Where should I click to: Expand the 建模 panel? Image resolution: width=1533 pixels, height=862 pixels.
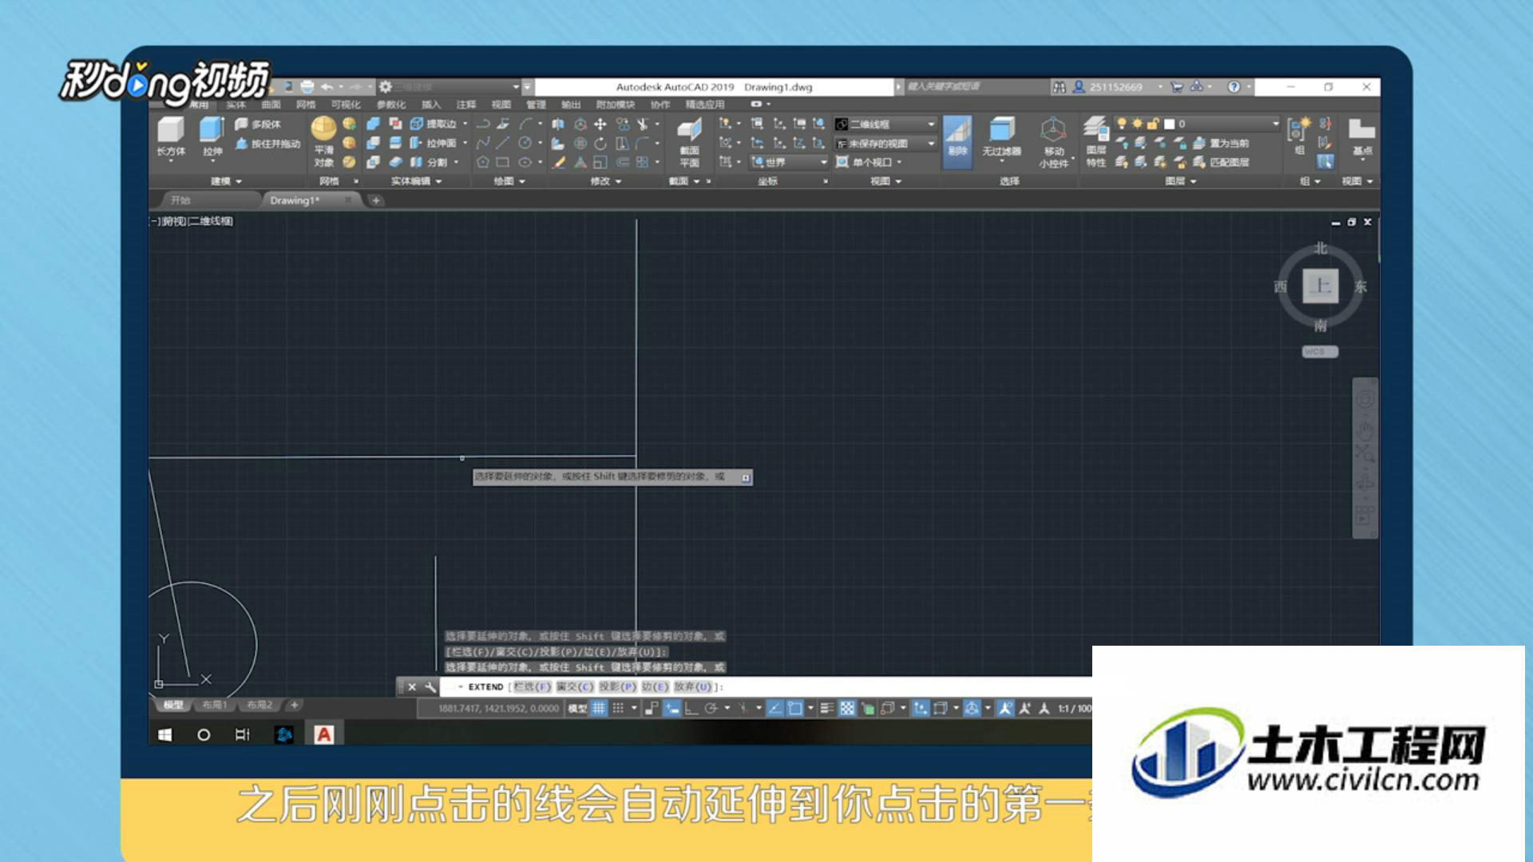pos(227,181)
